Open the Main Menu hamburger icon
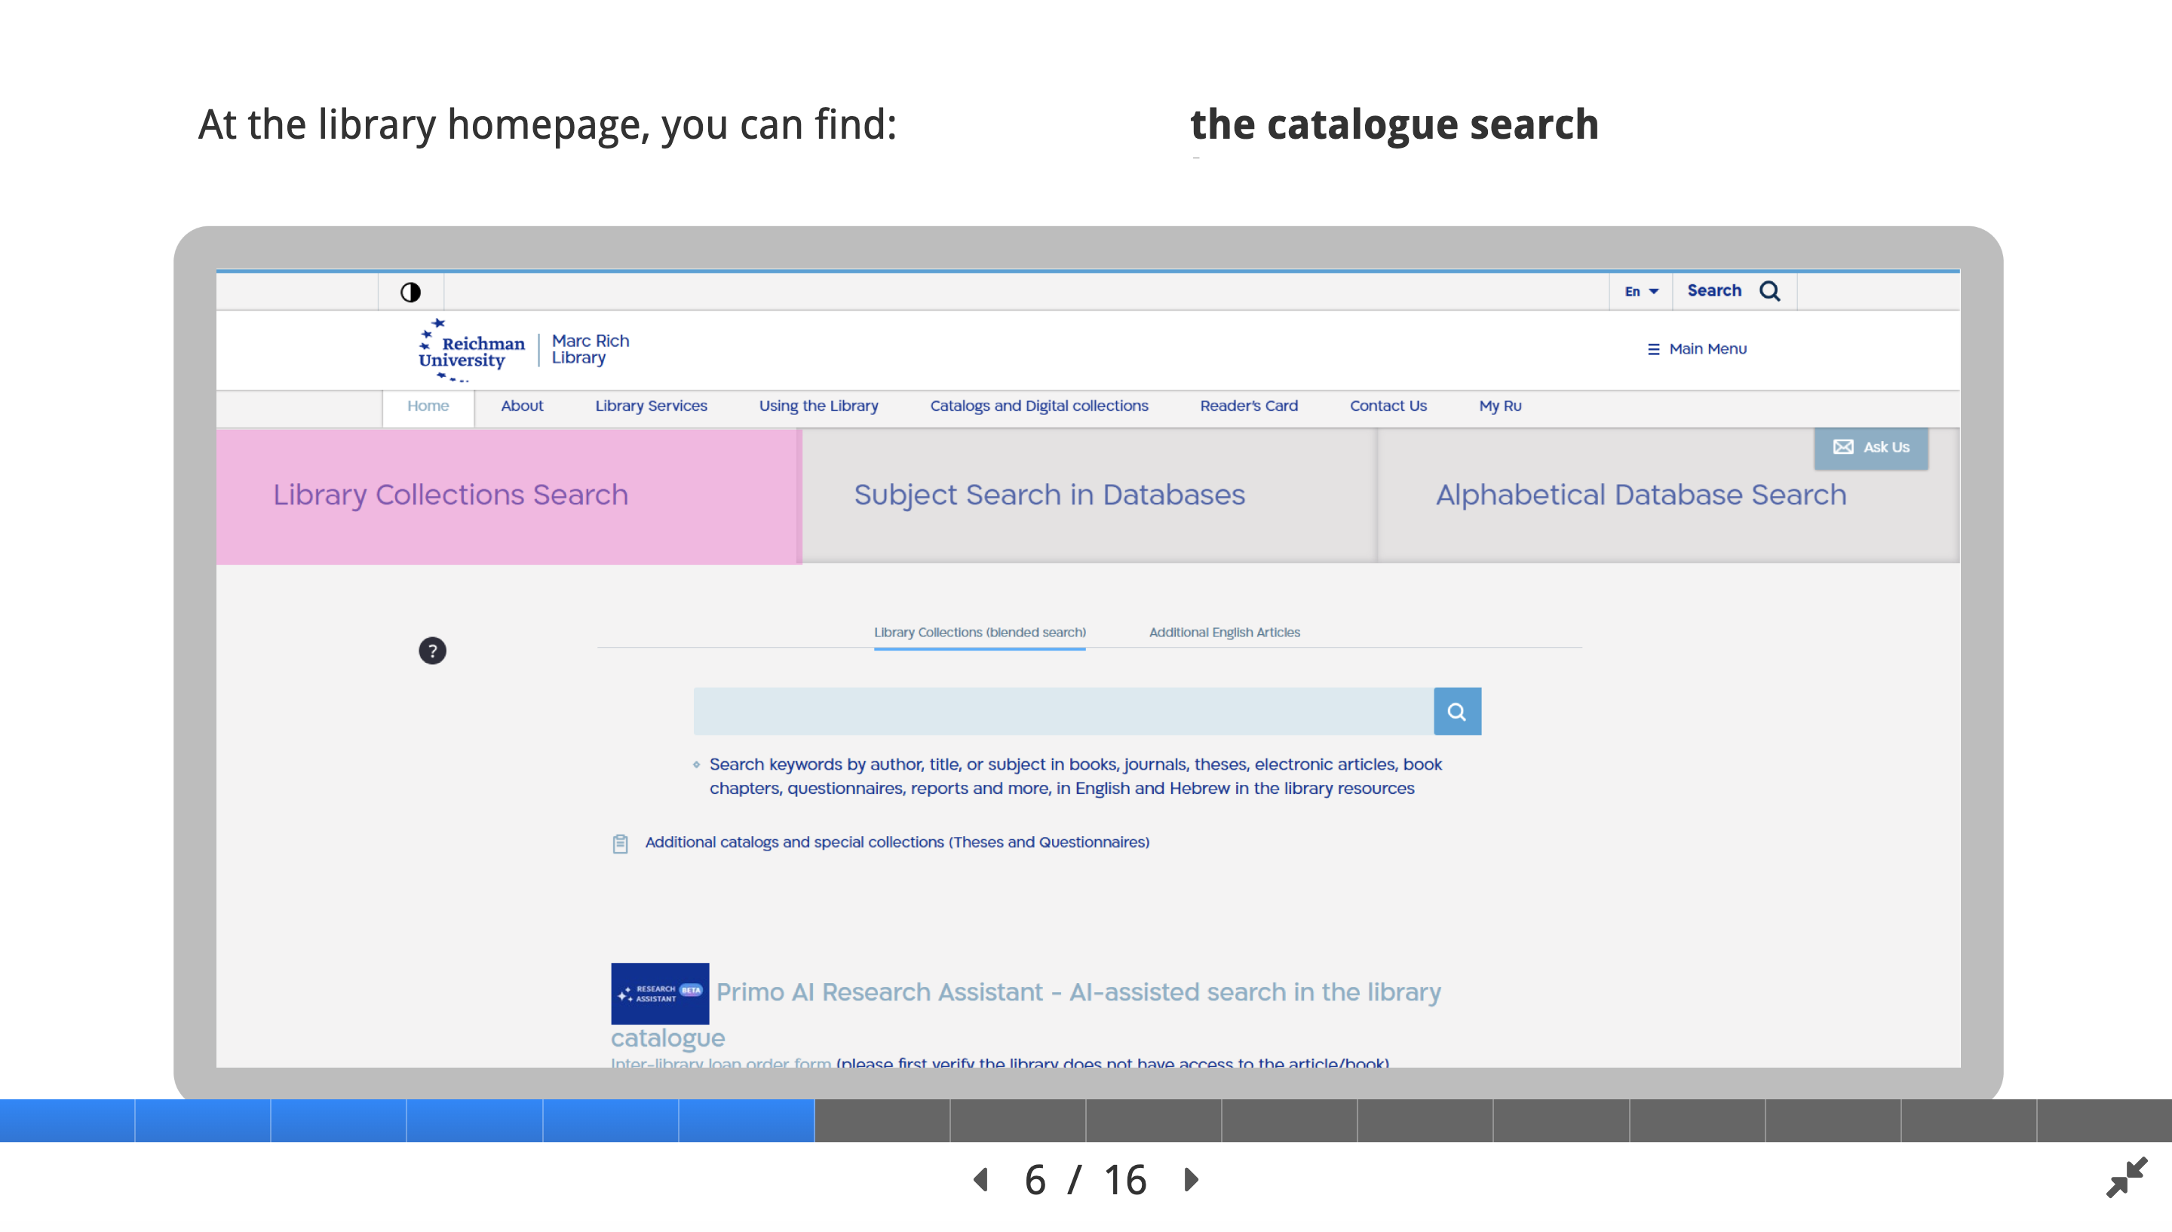The height and width of the screenshot is (1232, 2172). click(x=1653, y=349)
